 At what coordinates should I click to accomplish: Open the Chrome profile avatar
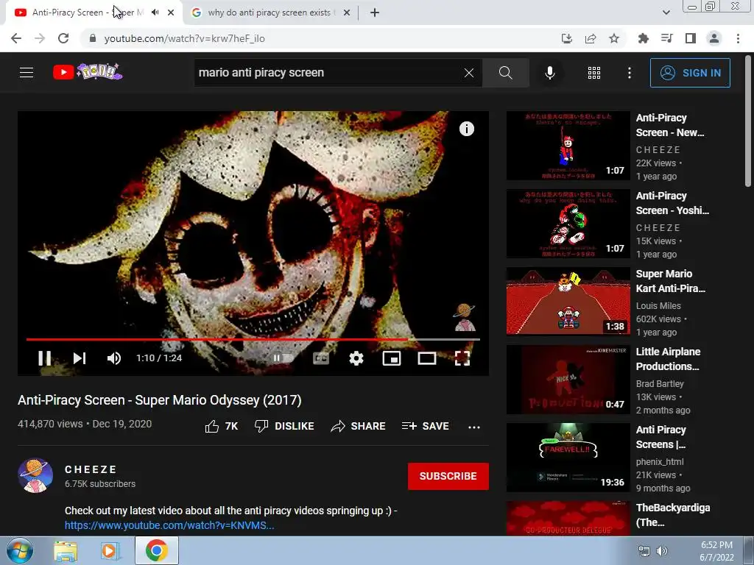(x=714, y=38)
